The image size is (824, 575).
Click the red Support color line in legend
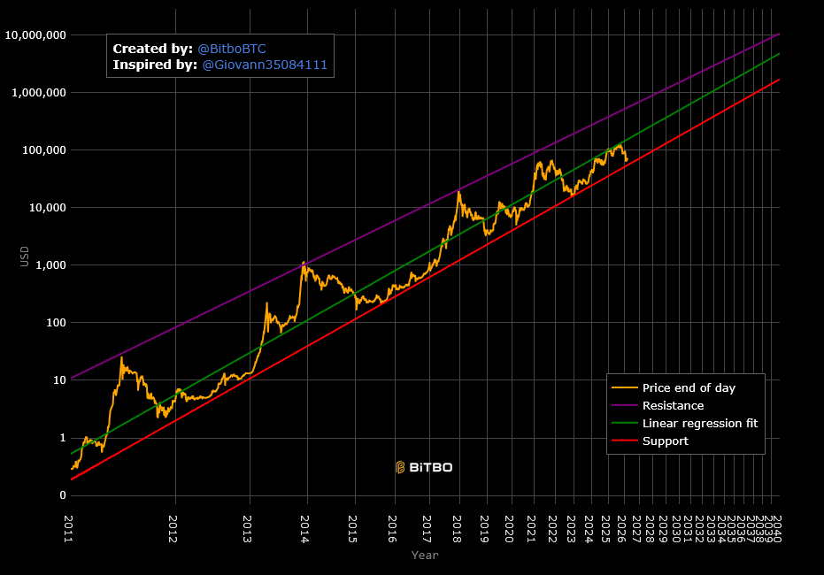click(625, 441)
